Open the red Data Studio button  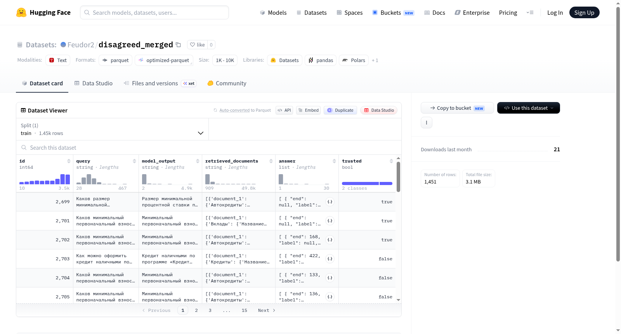379,110
